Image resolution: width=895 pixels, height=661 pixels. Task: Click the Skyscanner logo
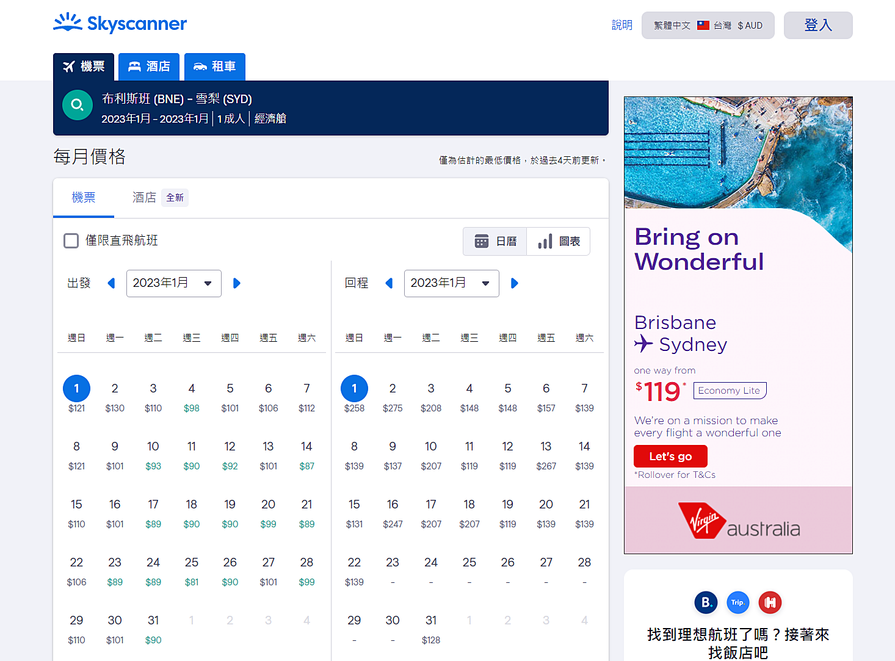pos(120,23)
